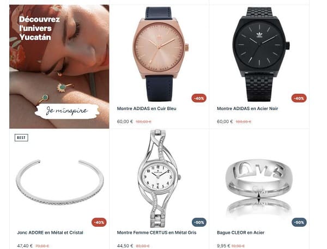This screenshot has width=327, height=249.
Task: Click the BEST badge on bangle
Action: [x=21, y=138]
